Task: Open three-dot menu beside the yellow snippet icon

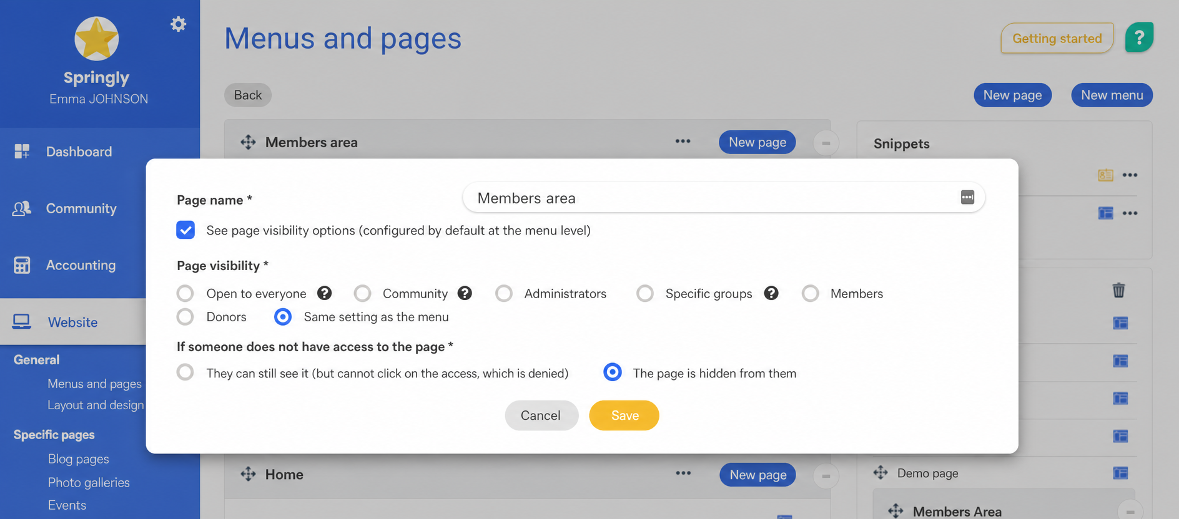Action: [x=1130, y=175]
